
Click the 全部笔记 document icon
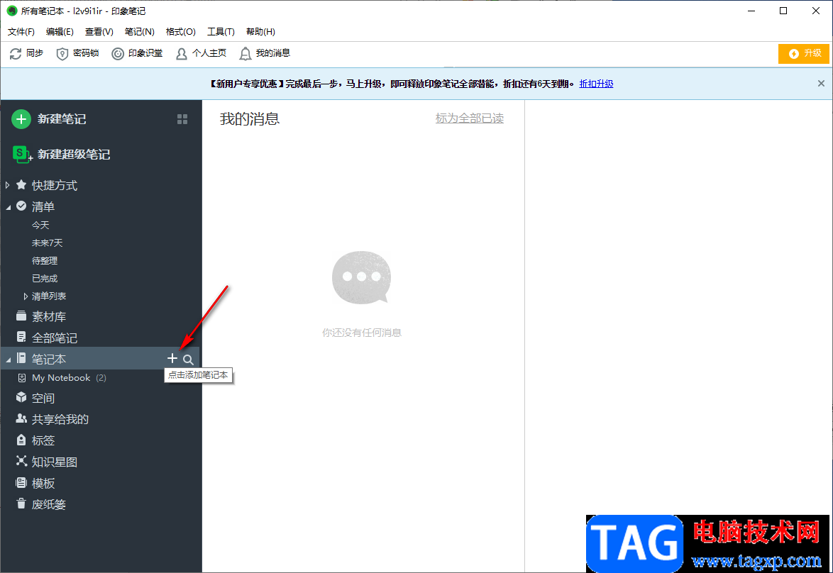point(21,337)
